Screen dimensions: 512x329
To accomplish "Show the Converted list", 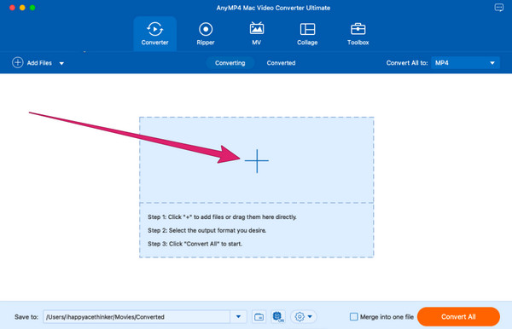I will coord(281,63).
